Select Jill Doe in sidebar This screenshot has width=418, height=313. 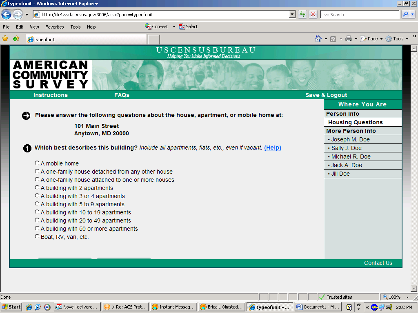363,174
